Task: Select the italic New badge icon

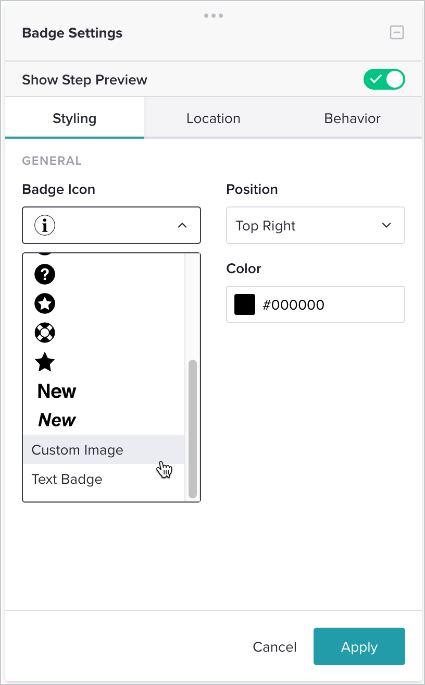Action: click(56, 420)
